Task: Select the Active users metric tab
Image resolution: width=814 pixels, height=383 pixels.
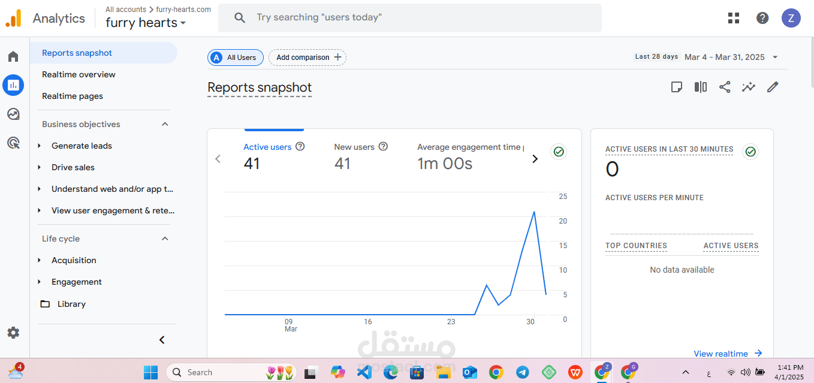Action: [275, 158]
